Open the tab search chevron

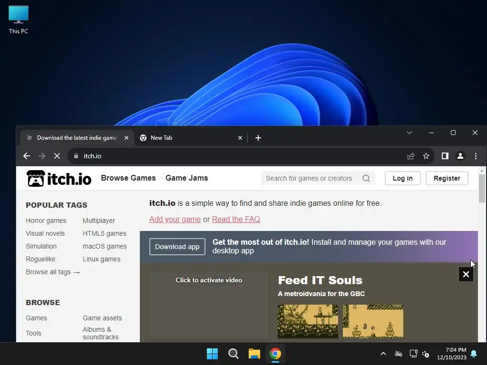pyautogui.click(x=409, y=133)
